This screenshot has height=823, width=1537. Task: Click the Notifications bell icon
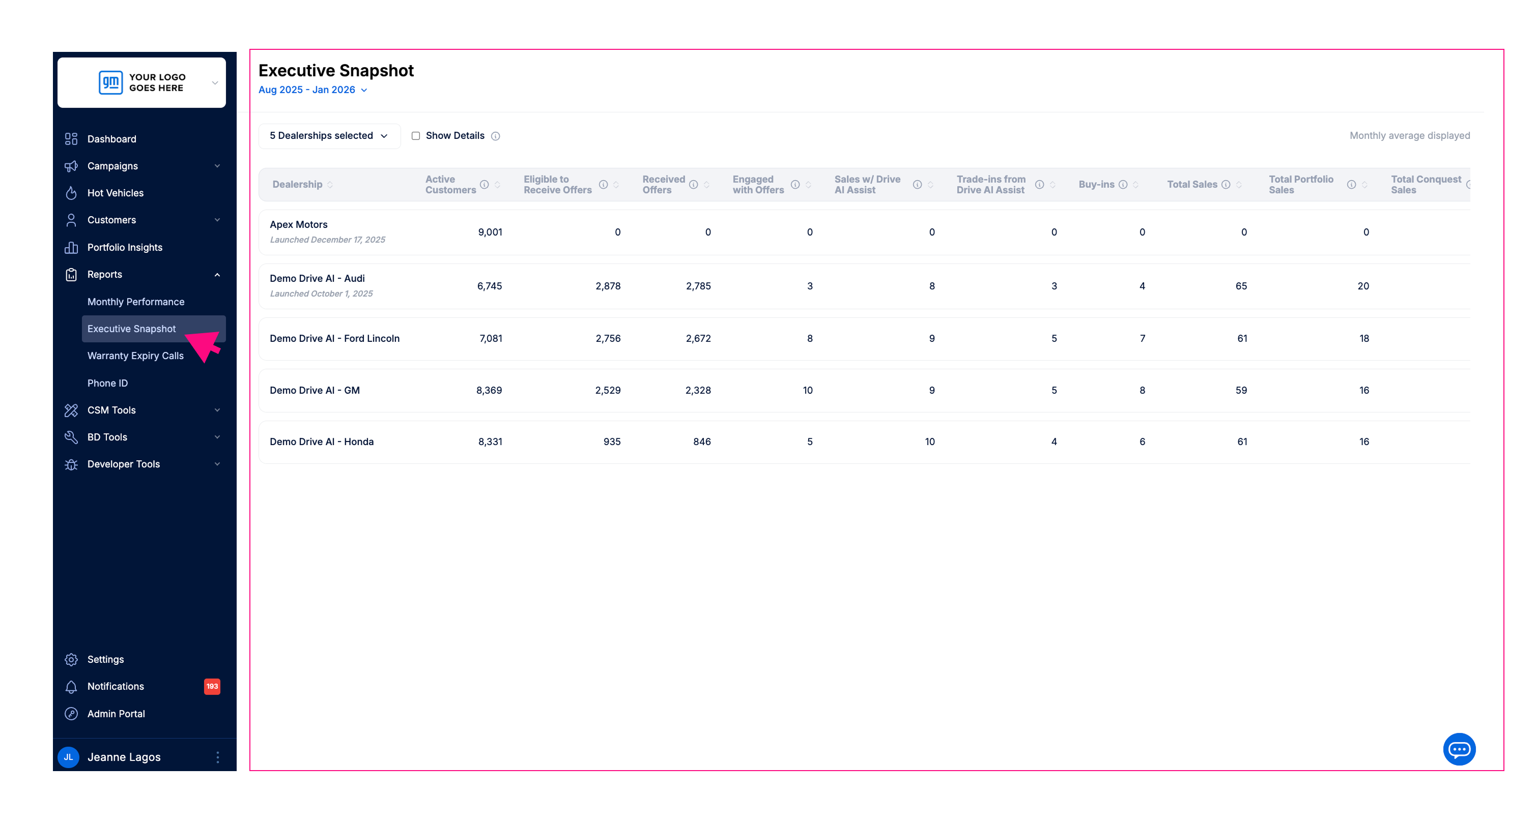pos(71,687)
